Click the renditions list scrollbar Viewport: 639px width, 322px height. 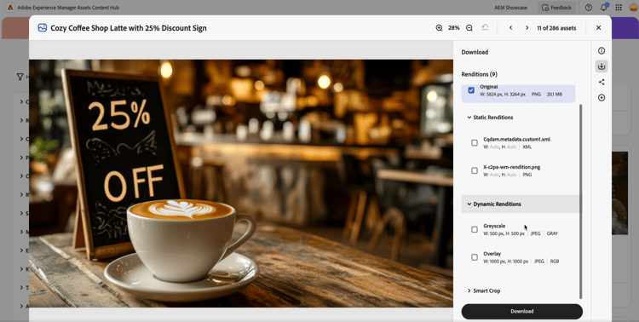pos(581,201)
